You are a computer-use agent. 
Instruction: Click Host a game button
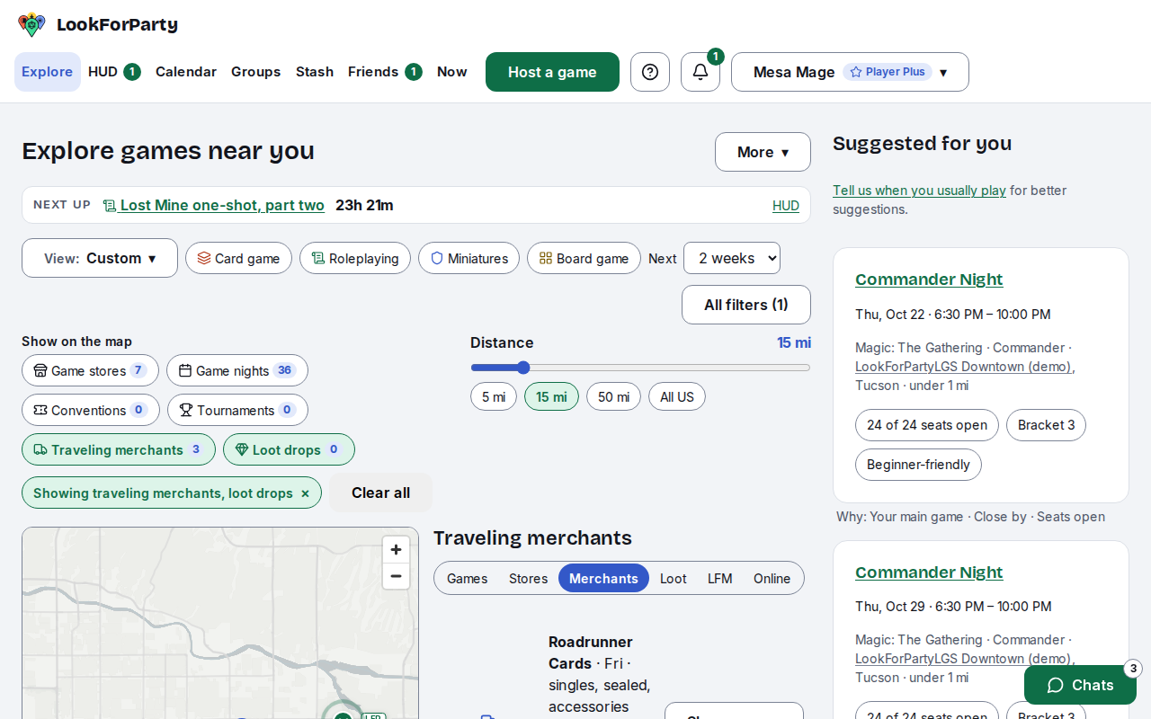(552, 72)
